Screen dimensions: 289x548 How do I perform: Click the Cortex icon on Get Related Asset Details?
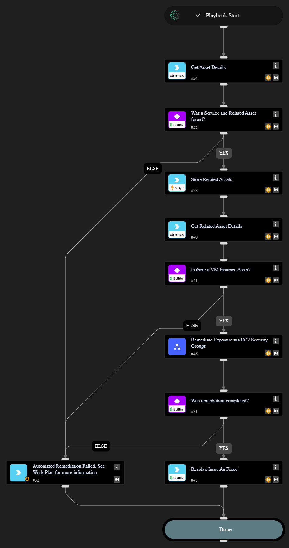click(177, 230)
